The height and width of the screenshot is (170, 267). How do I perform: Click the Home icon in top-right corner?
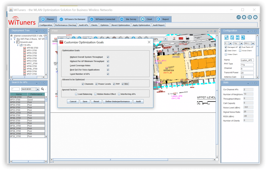pos(238,17)
